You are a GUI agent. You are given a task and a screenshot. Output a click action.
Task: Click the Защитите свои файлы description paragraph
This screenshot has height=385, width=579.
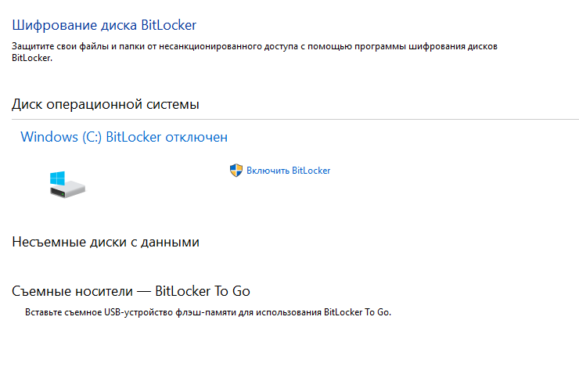pyautogui.click(x=254, y=52)
